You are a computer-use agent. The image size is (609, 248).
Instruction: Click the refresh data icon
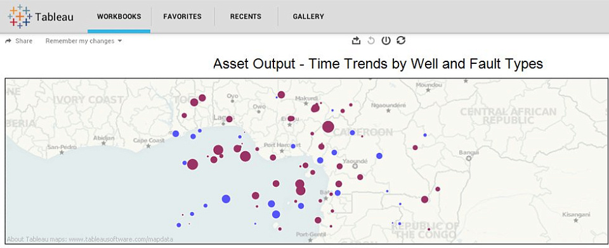coord(401,40)
